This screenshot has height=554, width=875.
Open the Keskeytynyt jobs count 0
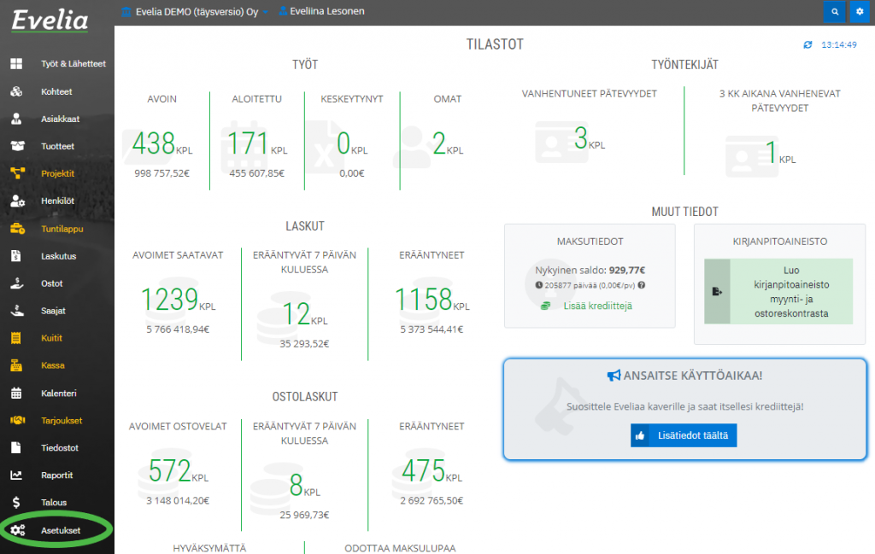[344, 143]
